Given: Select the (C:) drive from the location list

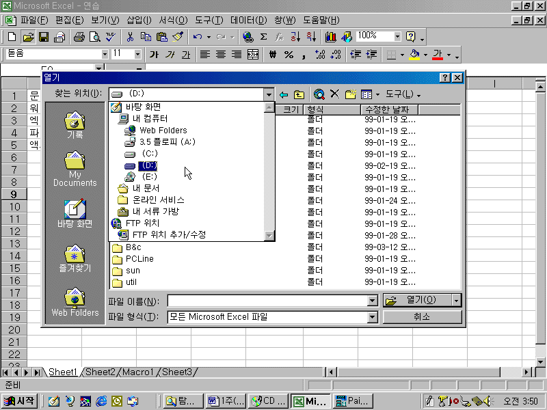Looking at the screenshot, I should (x=148, y=154).
